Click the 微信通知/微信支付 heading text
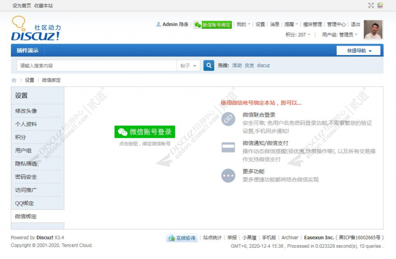This screenshot has width=396, height=259. click(265, 143)
